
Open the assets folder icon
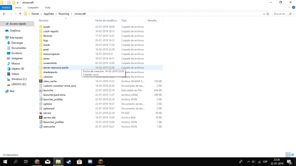pyautogui.click(x=41, y=27)
